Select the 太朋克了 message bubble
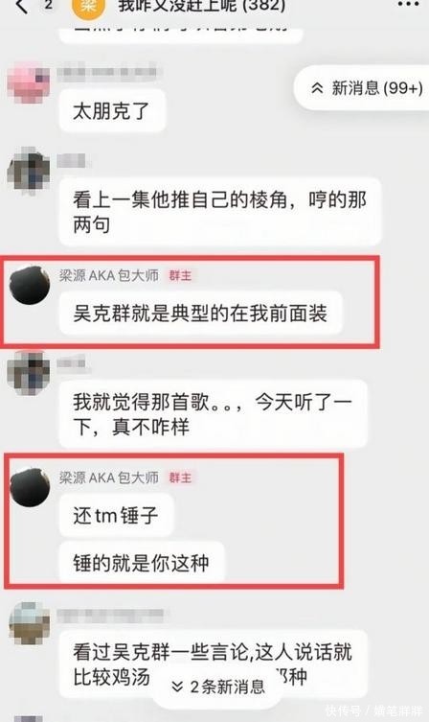This screenshot has width=429, height=722. pos(112,111)
